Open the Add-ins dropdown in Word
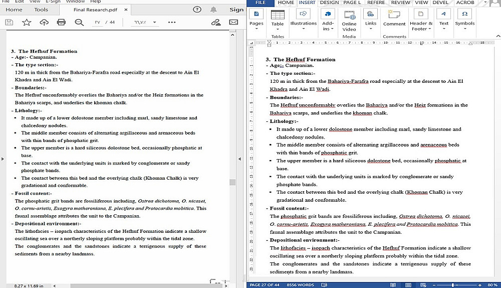Screen dimensions: 501x288 [x=328, y=19]
